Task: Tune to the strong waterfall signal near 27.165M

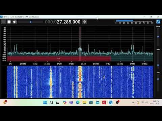Action: [51, 82]
